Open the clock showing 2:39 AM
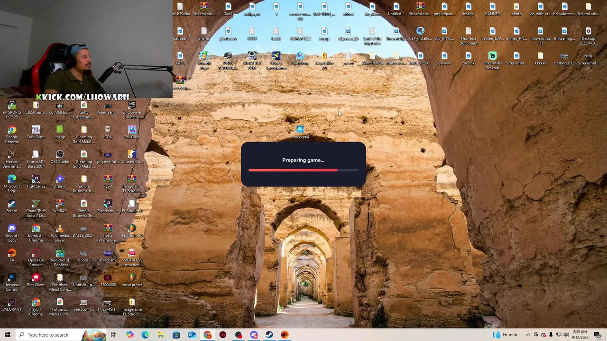The height and width of the screenshot is (341, 607). [580, 335]
